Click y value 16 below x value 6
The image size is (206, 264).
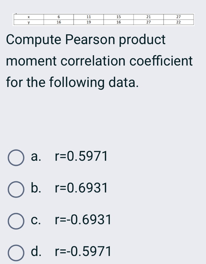coord(59,22)
